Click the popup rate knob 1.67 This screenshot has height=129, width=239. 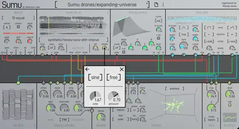pos(95,97)
